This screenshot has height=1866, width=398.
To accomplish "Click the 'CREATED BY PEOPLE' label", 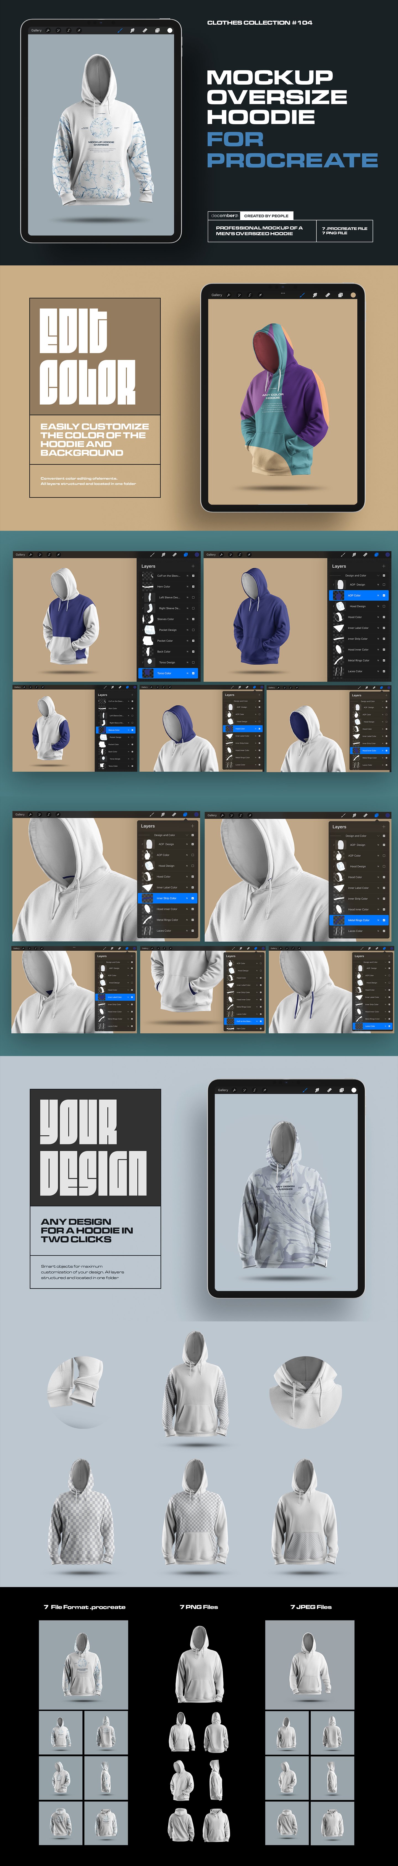I will 266,216.
